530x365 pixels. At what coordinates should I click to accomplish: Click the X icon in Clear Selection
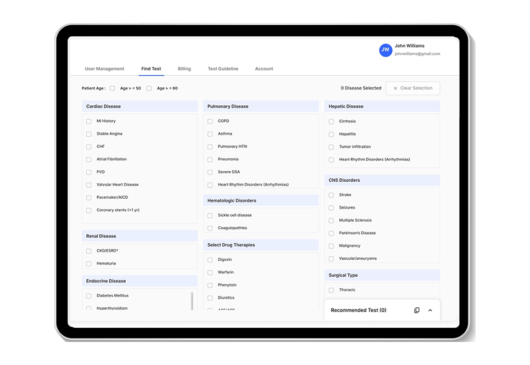click(x=395, y=88)
